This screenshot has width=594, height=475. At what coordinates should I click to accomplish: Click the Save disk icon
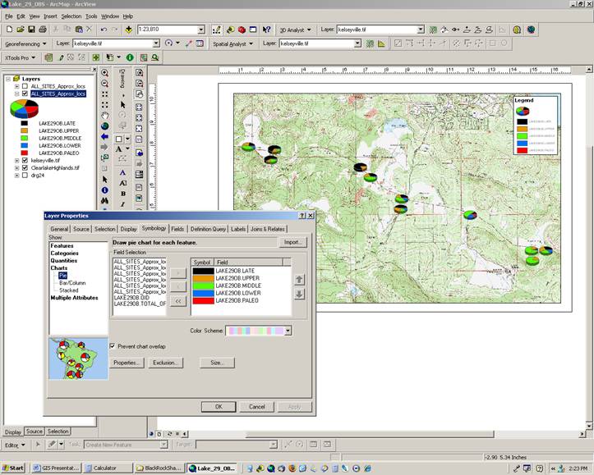tap(31, 30)
